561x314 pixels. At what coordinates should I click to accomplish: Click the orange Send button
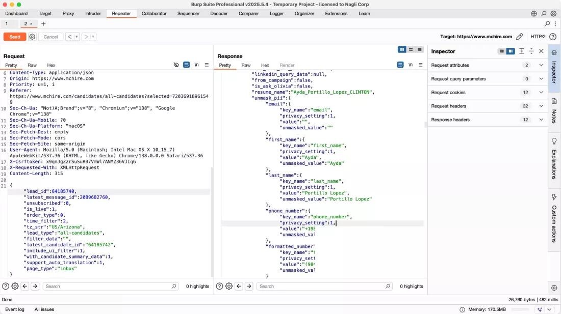coord(15,37)
